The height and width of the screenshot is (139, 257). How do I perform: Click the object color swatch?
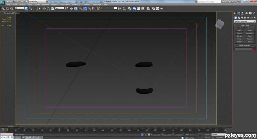254,49
